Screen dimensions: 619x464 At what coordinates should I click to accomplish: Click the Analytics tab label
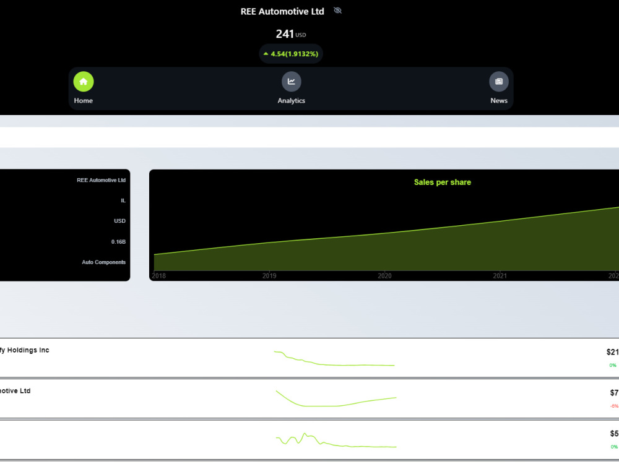point(292,101)
